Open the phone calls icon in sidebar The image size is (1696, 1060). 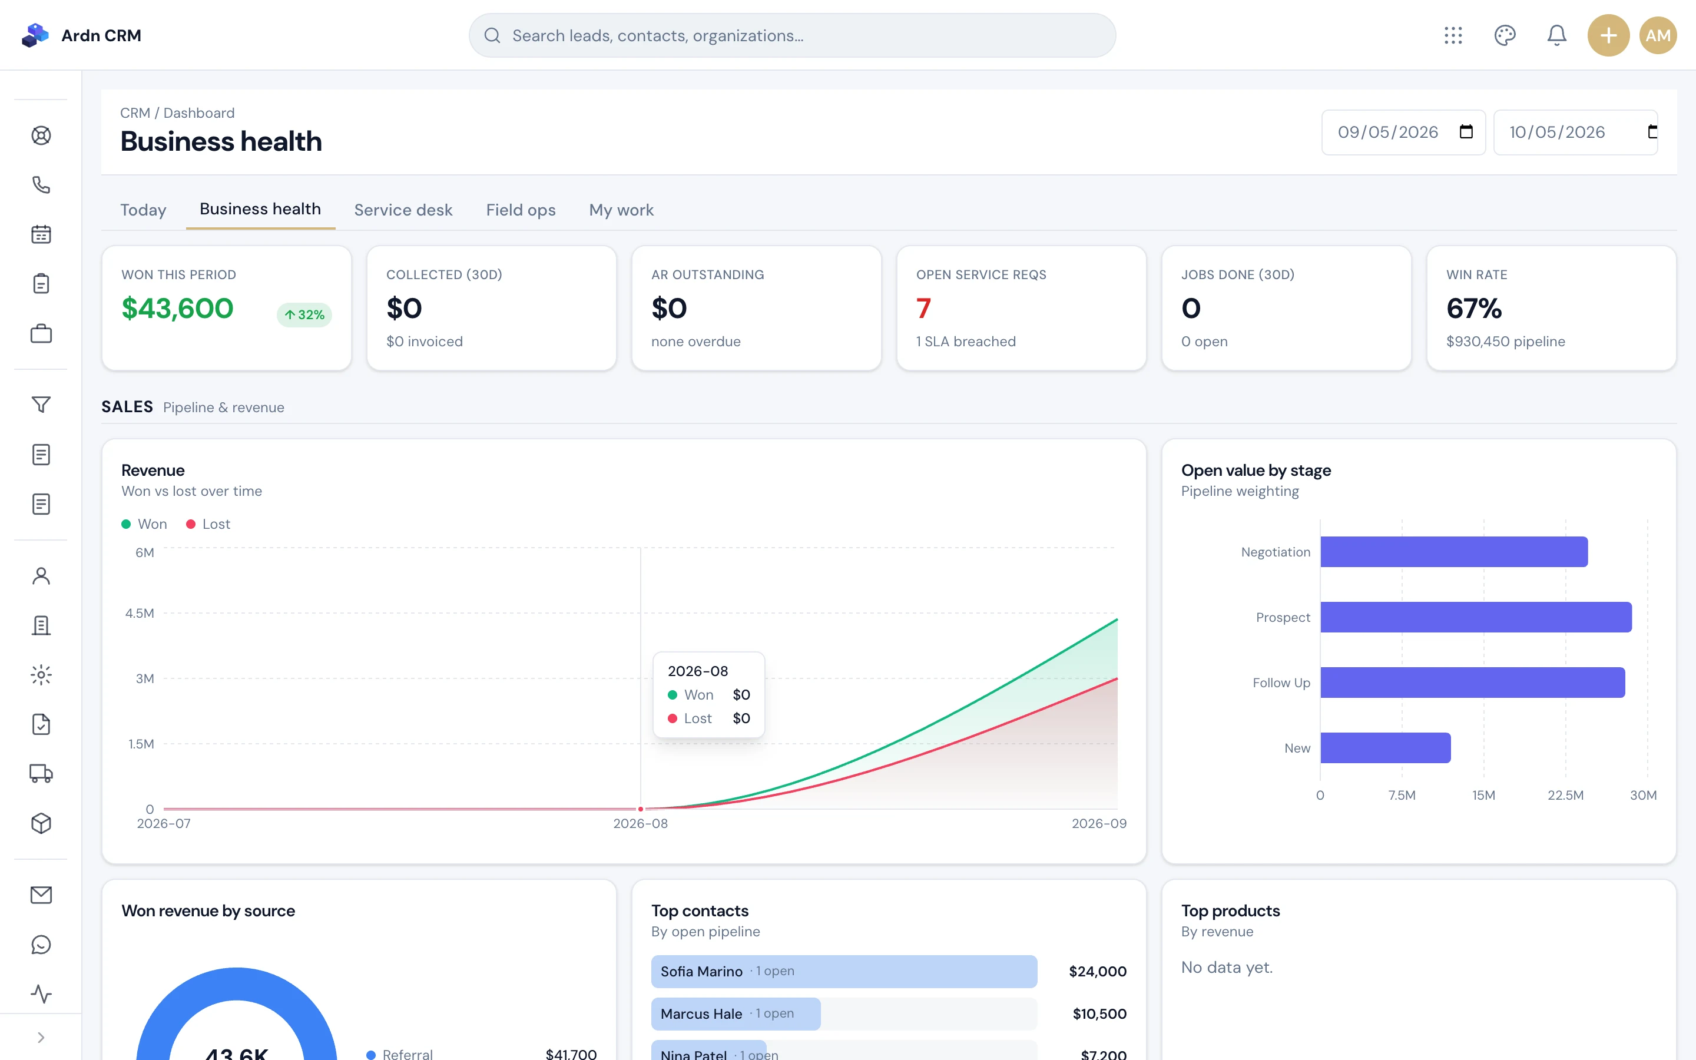point(41,185)
